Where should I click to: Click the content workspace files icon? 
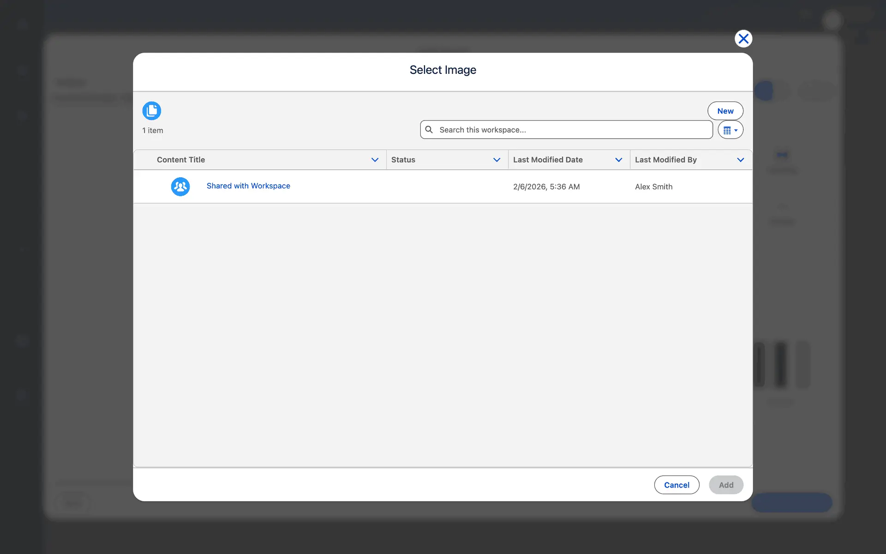point(151,111)
